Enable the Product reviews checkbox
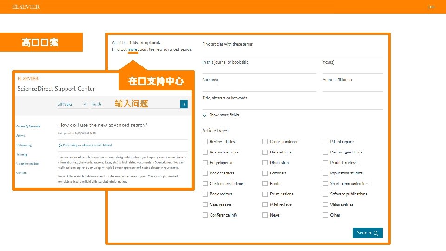 pyautogui.click(x=325, y=163)
